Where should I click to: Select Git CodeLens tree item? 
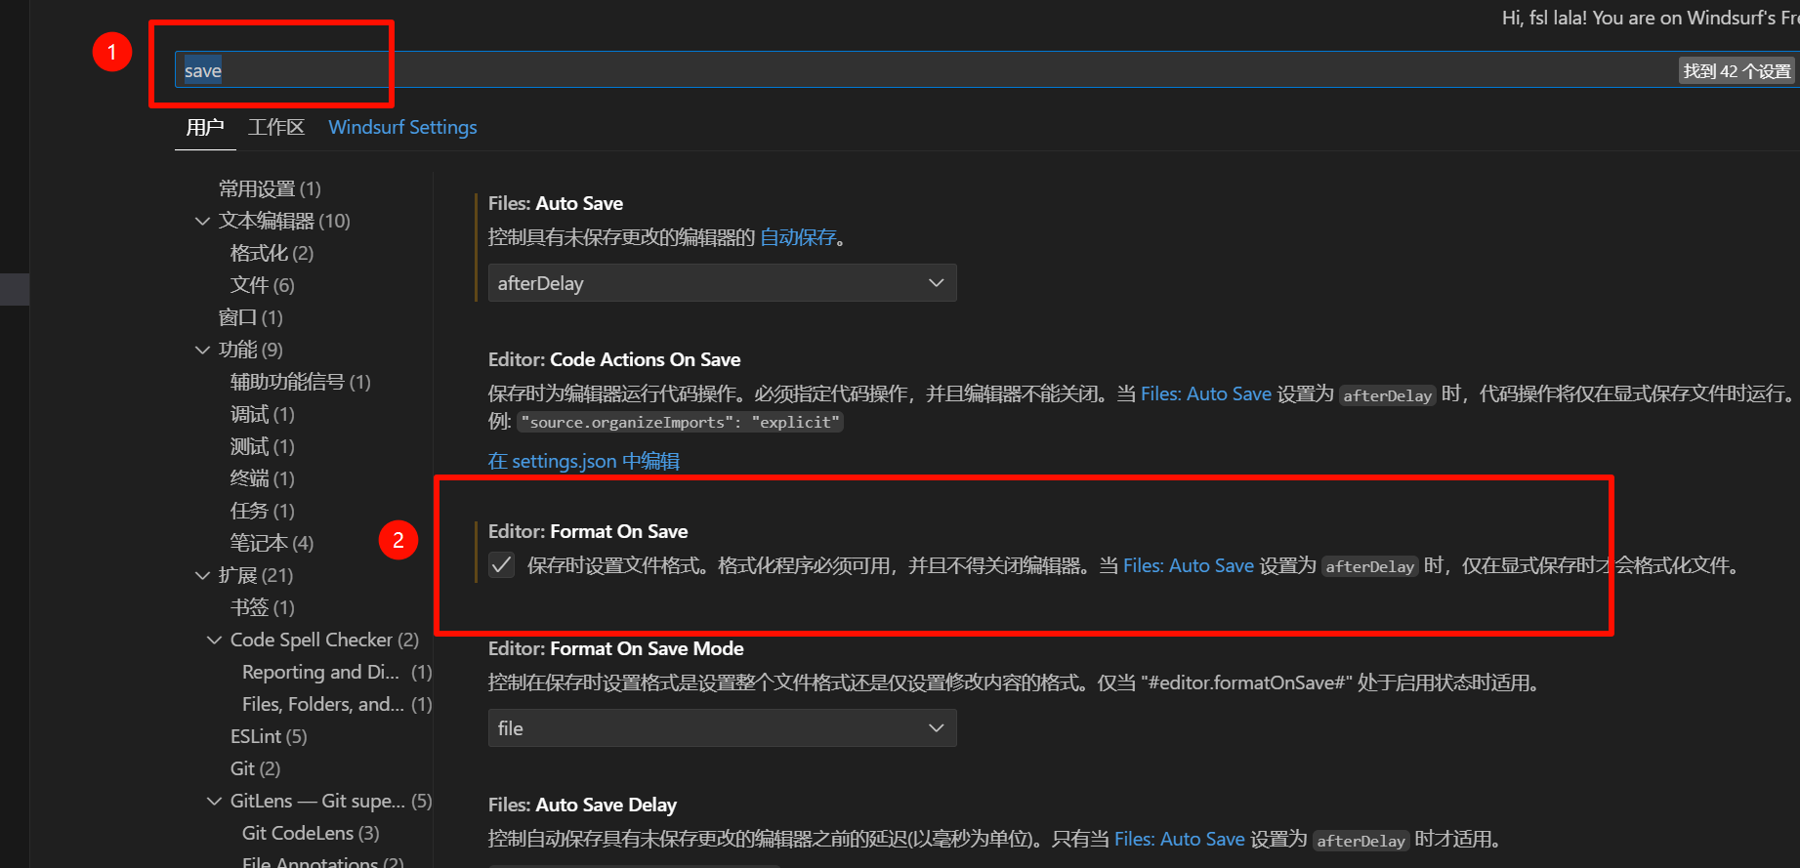[x=310, y=833]
